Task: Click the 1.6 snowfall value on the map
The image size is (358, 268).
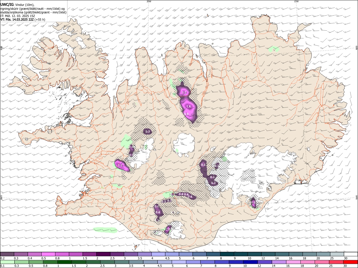Action: [189, 106]
